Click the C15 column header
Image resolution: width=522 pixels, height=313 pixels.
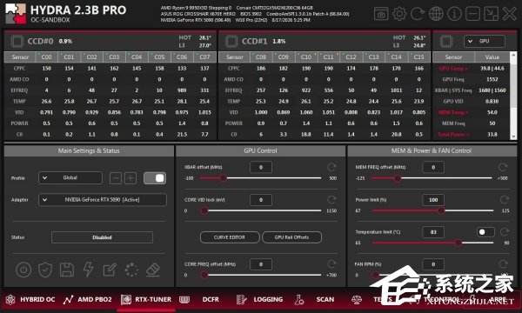click(418, 57)
